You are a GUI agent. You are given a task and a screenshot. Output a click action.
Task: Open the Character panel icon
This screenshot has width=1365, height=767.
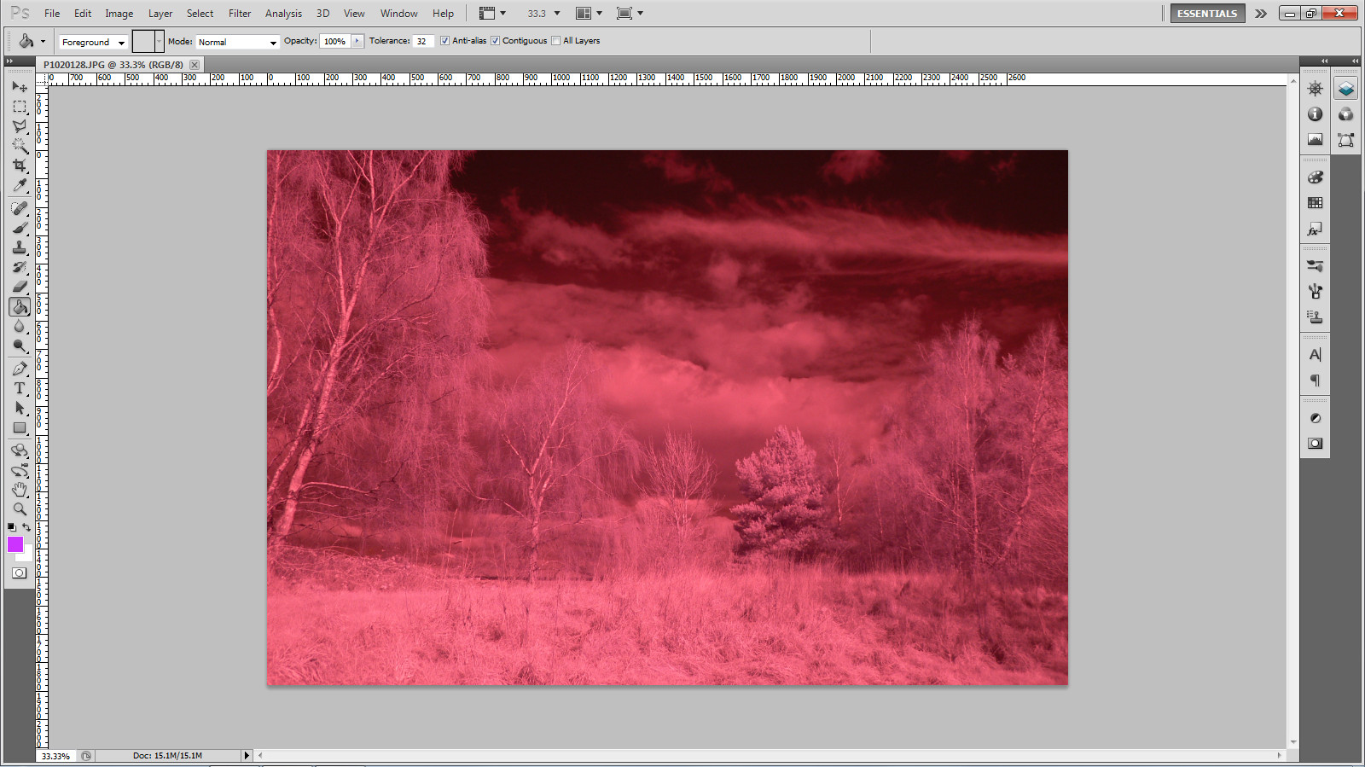[x=1316, y=355]
